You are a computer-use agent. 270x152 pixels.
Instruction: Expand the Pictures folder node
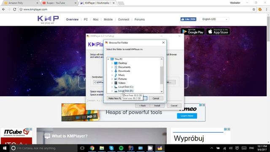112,79
